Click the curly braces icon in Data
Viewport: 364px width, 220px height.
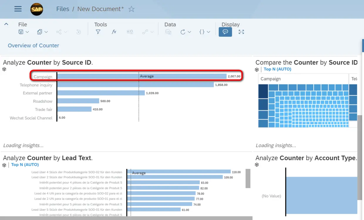pos(202,32)
